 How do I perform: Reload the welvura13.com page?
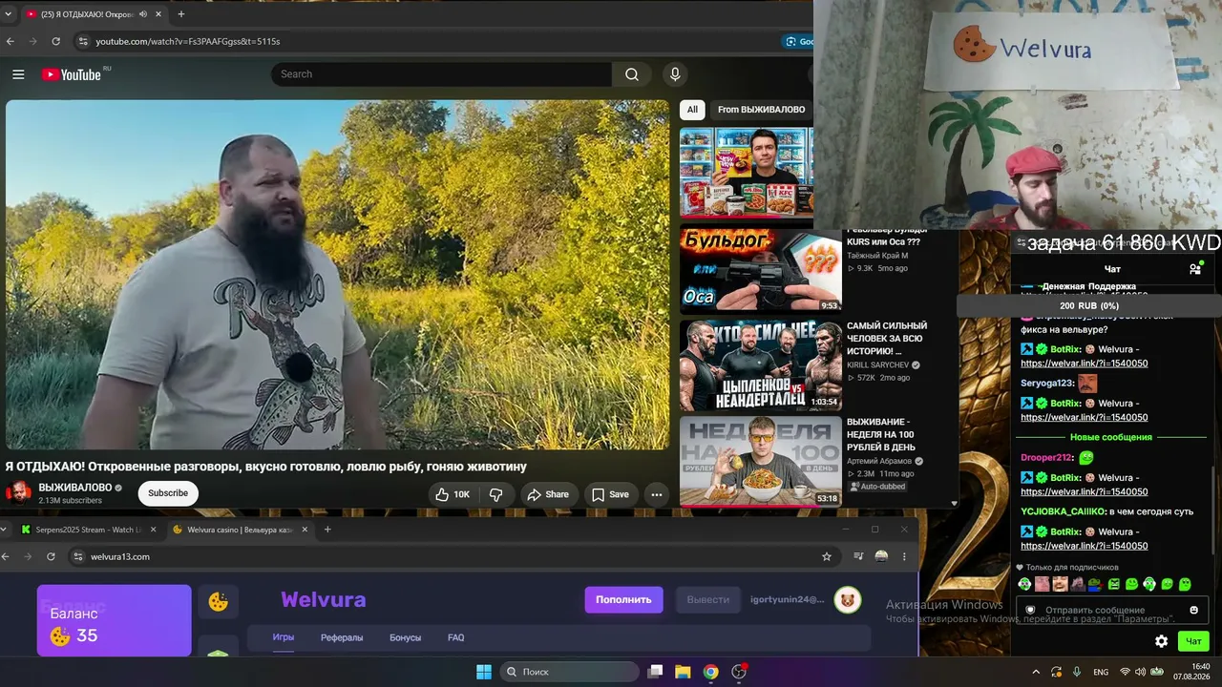[51, 556]
